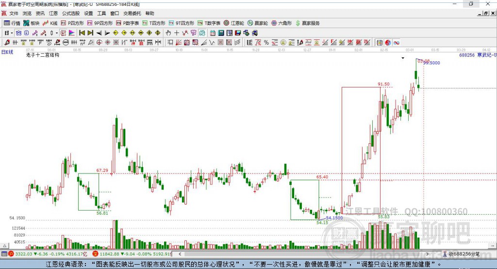This screenshot has width=497, height=269.
Task: Click the 91.50 price marker
Action: [x=383, y=84]
